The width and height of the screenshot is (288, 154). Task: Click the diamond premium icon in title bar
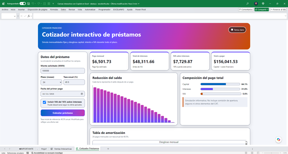click(263, 4)
